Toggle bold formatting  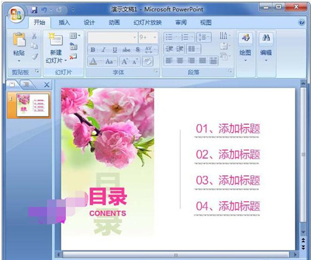(93, 50)
